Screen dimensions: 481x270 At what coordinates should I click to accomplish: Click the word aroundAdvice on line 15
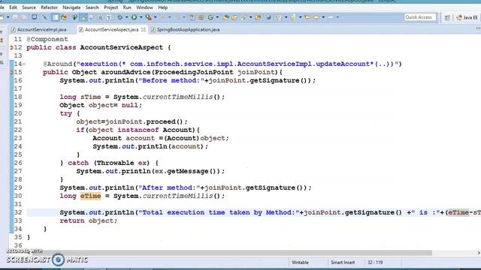126,72
